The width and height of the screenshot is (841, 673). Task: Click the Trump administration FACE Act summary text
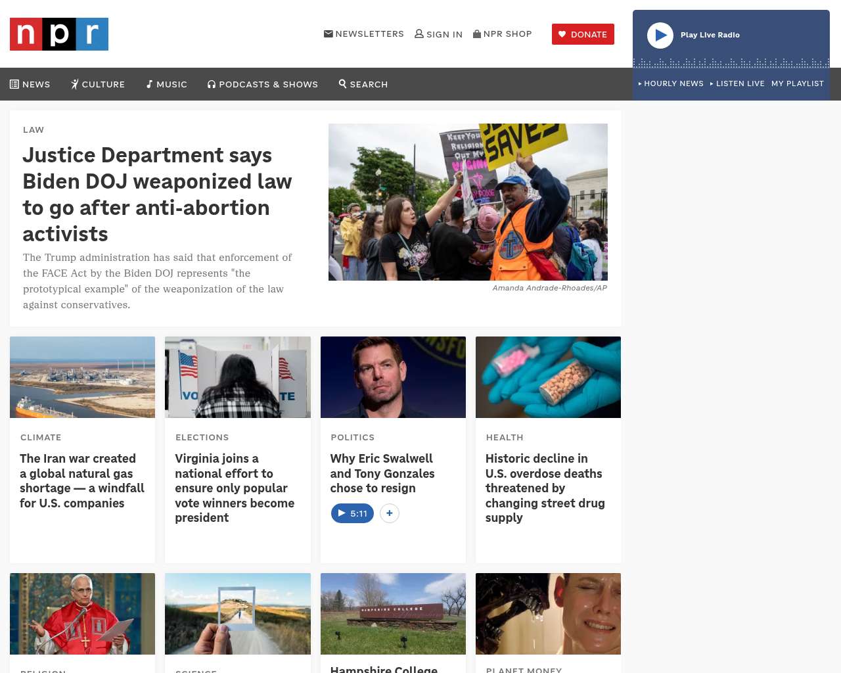click(158, 281)
